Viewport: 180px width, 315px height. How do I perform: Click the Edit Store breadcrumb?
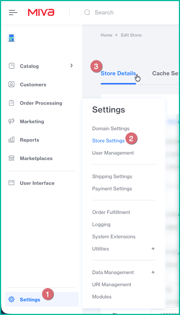[x=132, y=35]
